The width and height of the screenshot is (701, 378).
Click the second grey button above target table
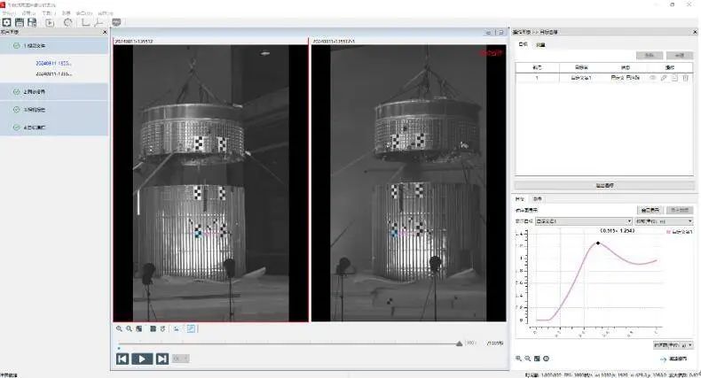point(680,55)
